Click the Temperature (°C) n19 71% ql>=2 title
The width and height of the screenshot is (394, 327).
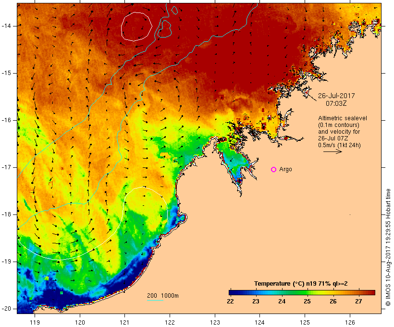[x=301, y=284]
